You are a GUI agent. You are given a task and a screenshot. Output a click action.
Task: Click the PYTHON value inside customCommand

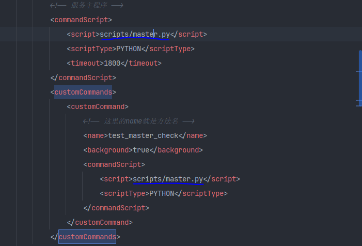coord(161,193)
